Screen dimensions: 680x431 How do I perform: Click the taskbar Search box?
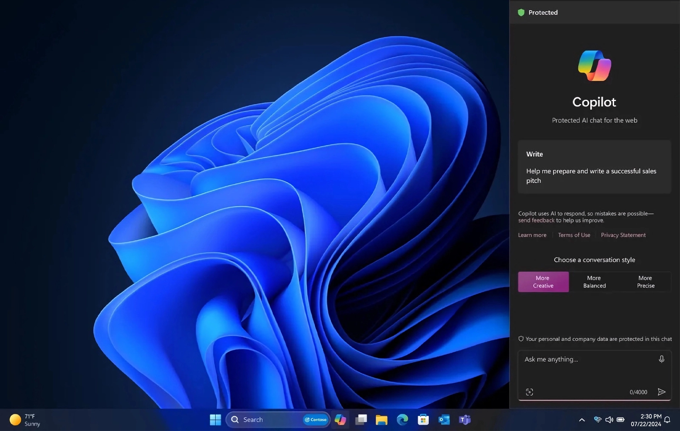point(278,420)
